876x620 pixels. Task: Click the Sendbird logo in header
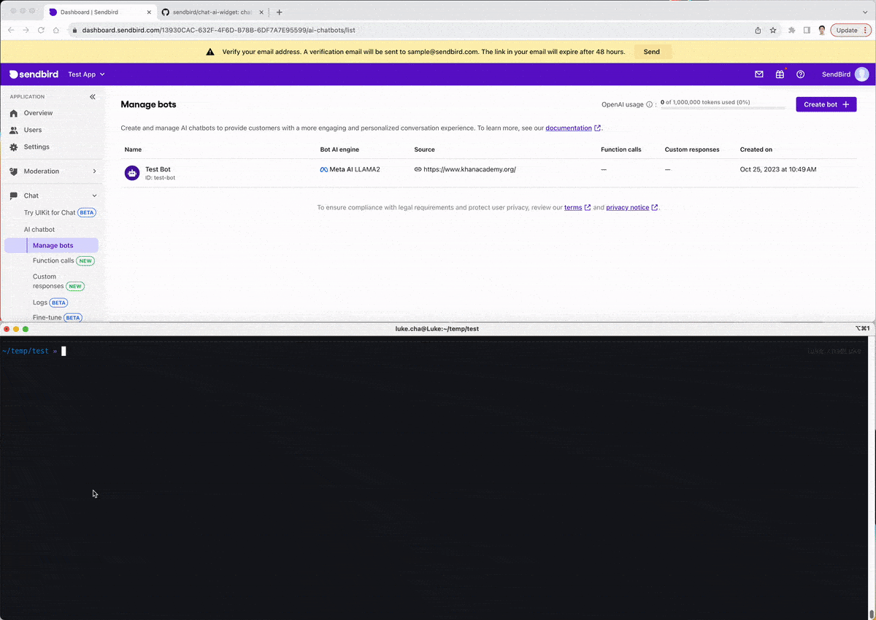[x=34, y=74]
